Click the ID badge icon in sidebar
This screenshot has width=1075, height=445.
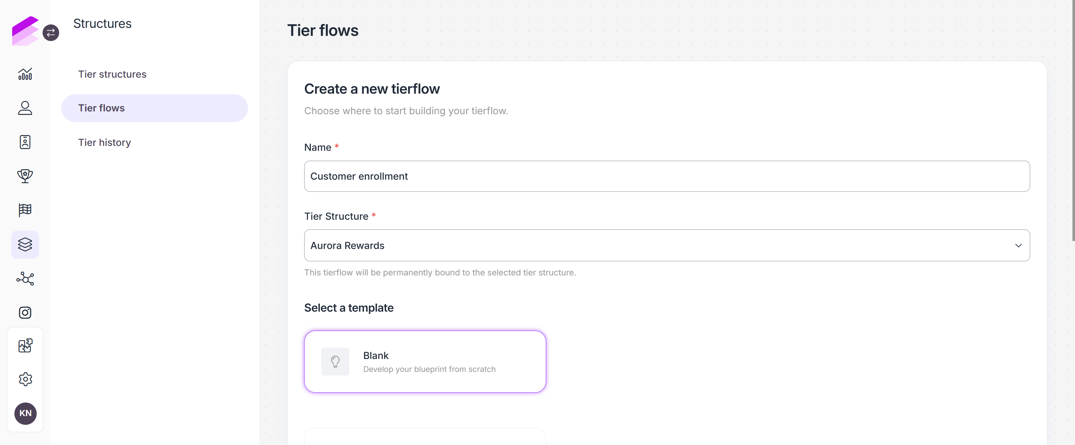[25, 142]
